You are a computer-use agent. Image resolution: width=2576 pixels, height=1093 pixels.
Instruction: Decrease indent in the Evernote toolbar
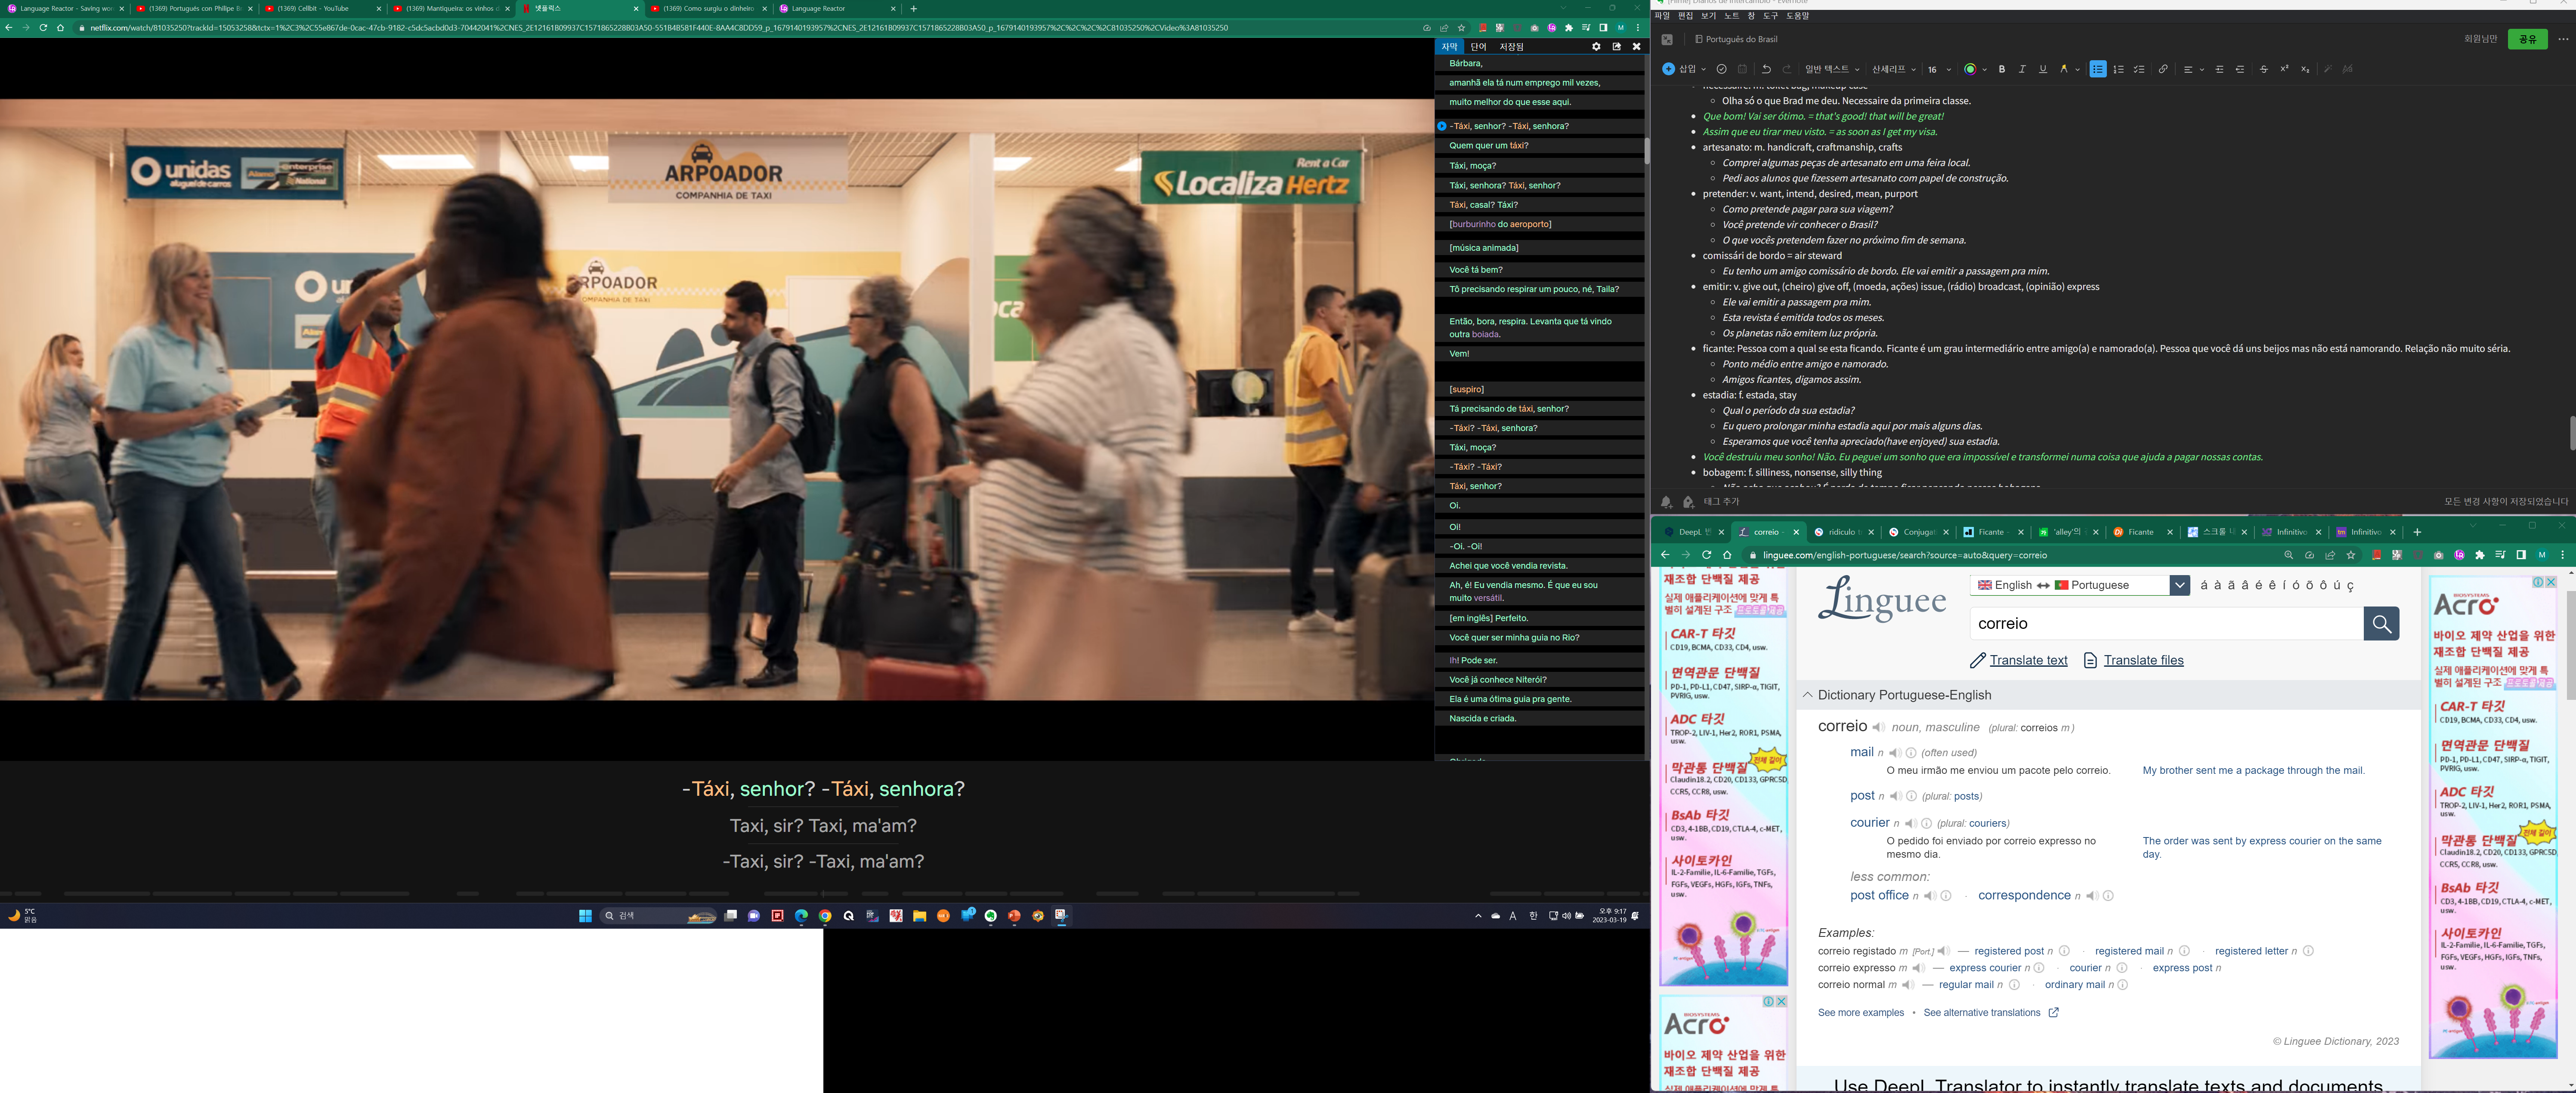(2240, 69)
